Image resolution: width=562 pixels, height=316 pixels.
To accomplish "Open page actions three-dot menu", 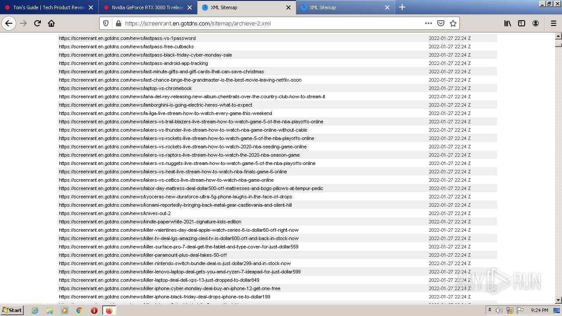I will [x=429, y=23].
